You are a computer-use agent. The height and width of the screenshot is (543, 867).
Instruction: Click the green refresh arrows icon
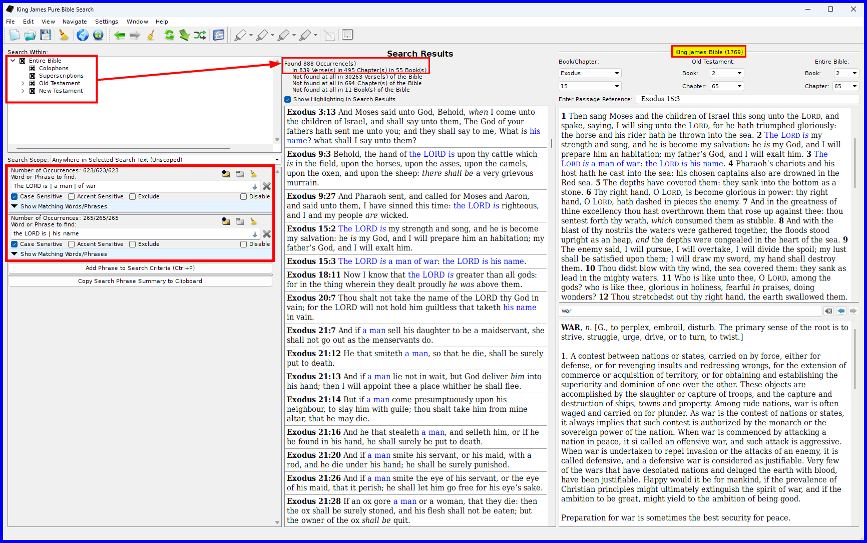[x=169, y=35]
